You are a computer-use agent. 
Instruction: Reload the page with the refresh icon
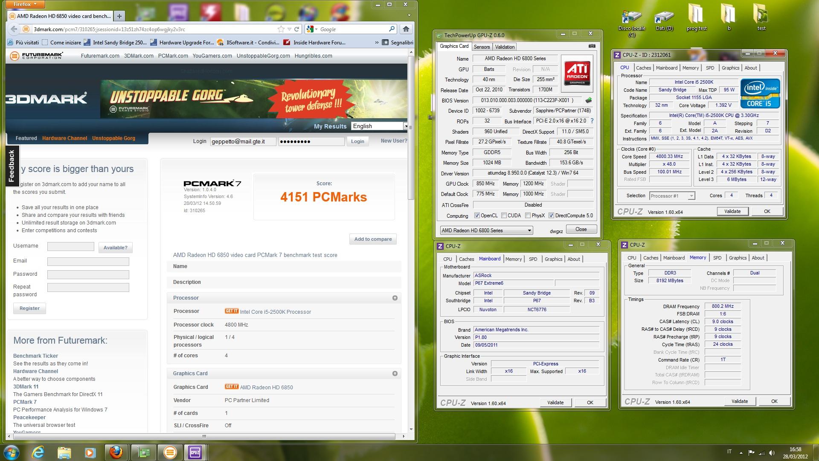point(296,29)
